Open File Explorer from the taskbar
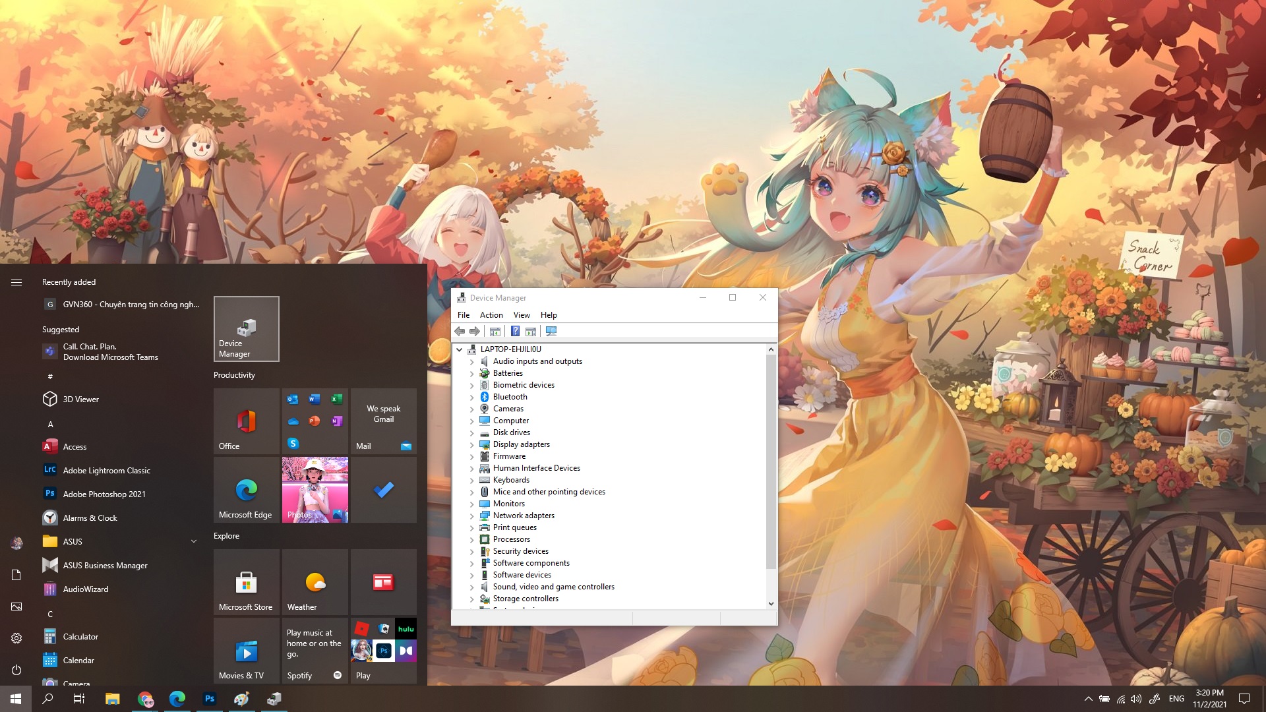 click(x=112, y=699)
